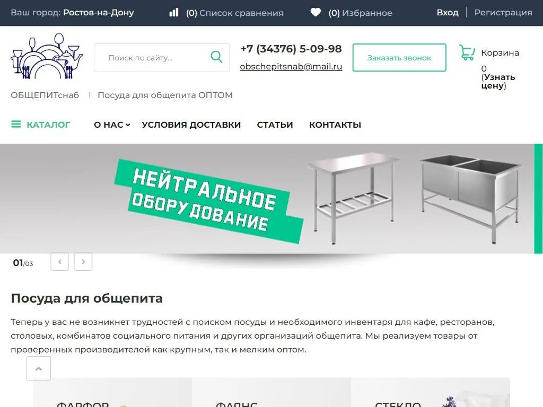Go to КОНТАКТЫ page
Viewport: 543px width, 407px height.
click(335, 125)
